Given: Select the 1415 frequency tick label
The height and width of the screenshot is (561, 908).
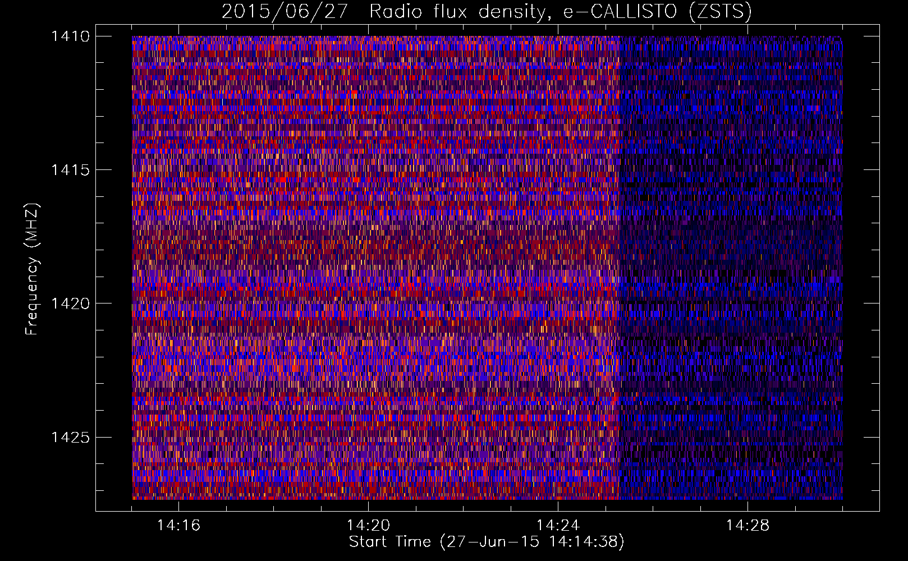Looking at the screenshot, I should click(70, 169).
